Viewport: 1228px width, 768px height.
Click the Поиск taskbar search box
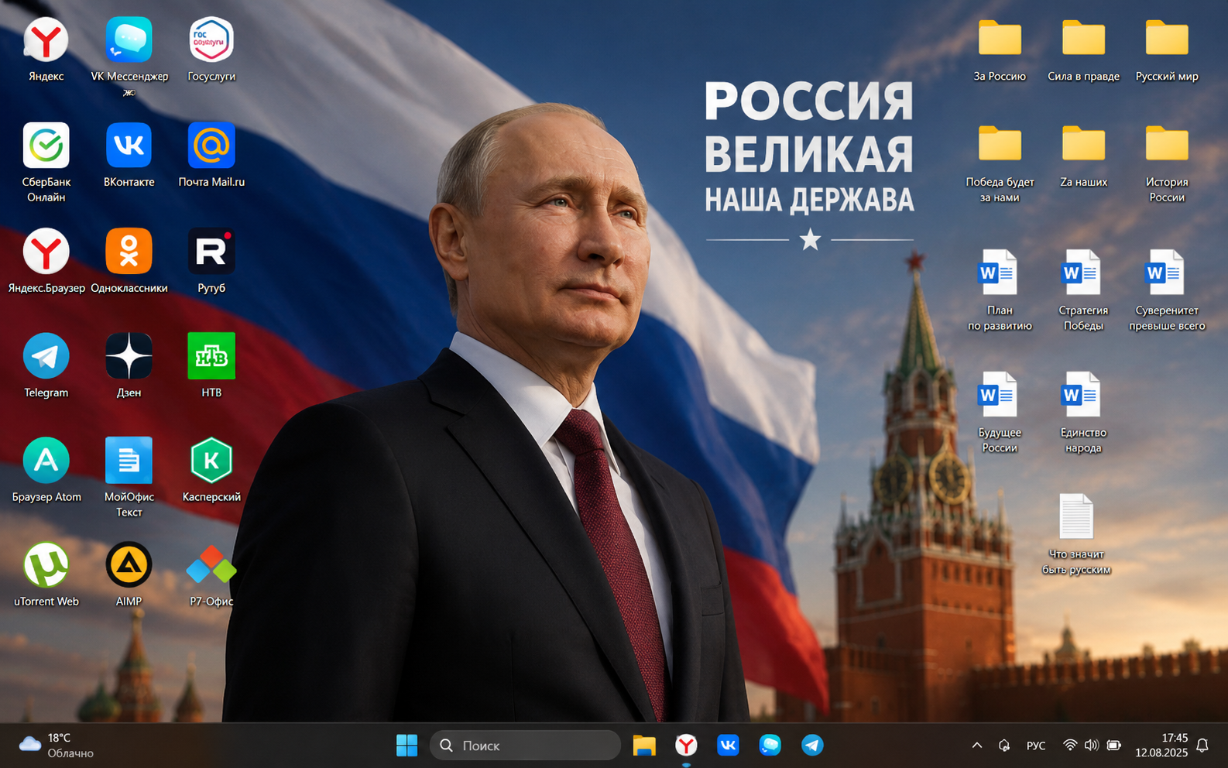[x=525, y=746]
